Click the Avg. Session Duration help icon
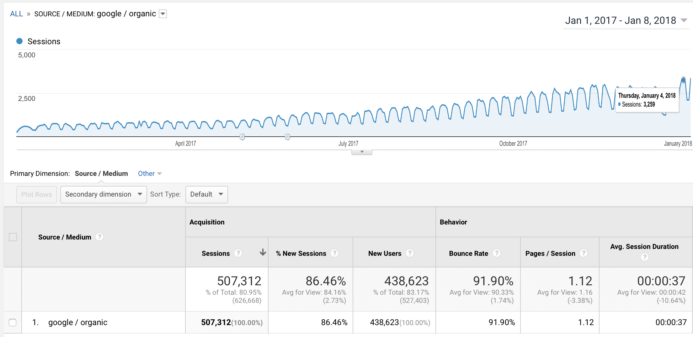The width and height of the screenshot is (693, 337). tap(645, 257)
